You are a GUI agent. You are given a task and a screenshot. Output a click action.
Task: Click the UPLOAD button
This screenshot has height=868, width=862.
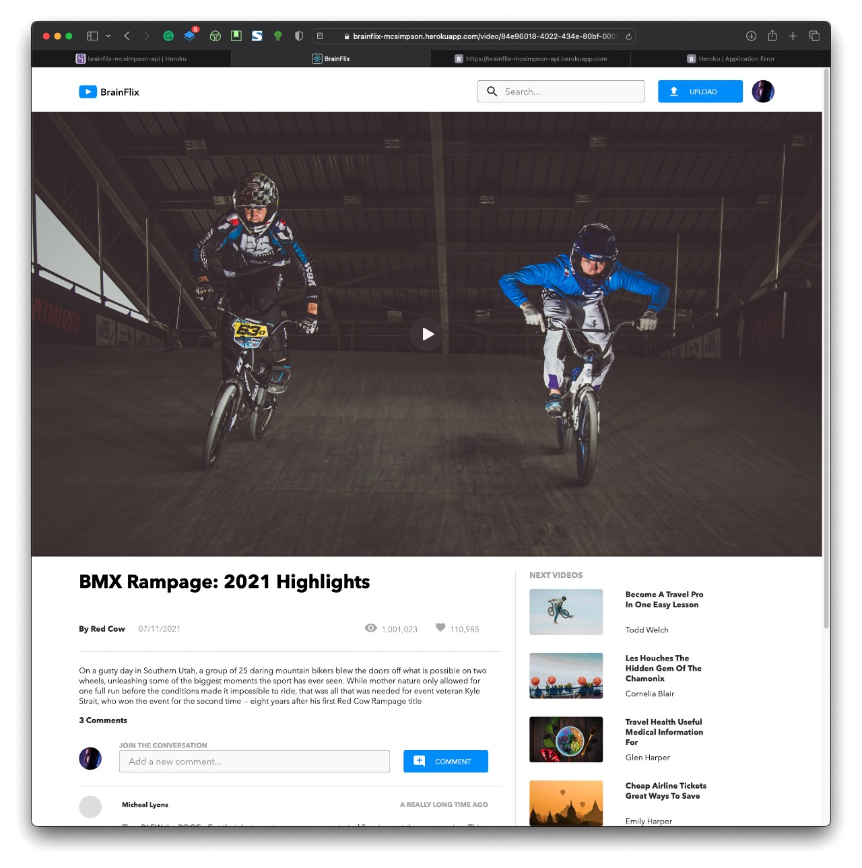pos(700,92)
